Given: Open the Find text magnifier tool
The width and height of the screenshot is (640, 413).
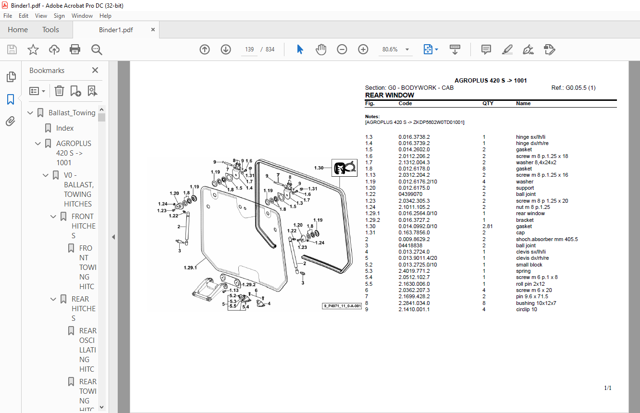Looking at the screenshot, I should [97, 49].
